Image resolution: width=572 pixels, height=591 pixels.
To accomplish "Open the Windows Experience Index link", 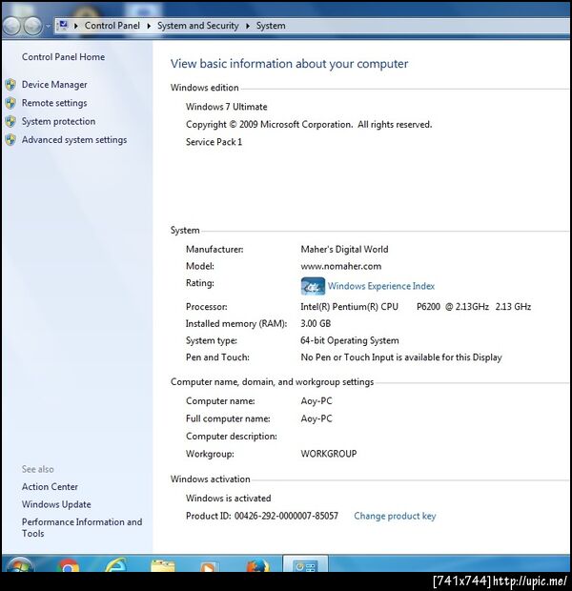I will pyautogui.click(x=380, y=286).
